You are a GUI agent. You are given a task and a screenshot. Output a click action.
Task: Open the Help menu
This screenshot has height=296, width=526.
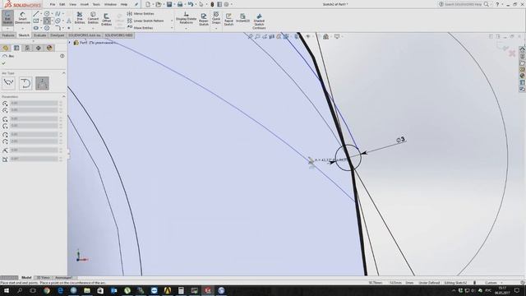[124, 4]
